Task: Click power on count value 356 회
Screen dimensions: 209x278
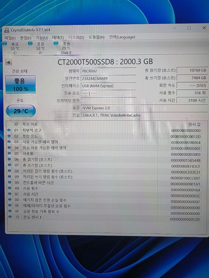Action: pyautogui.click(x=192, y=93)
